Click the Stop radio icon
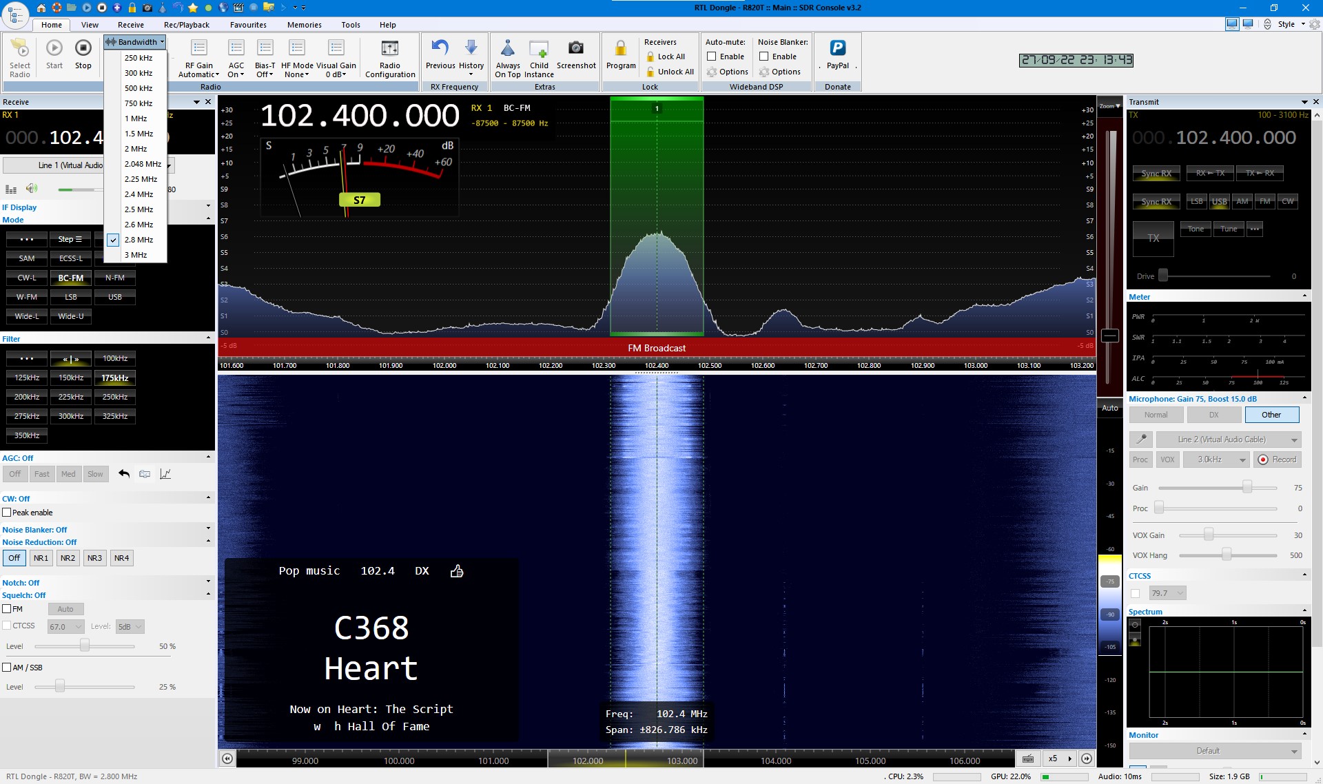The width and height of the screenshot is (1323, 784). 83,48
